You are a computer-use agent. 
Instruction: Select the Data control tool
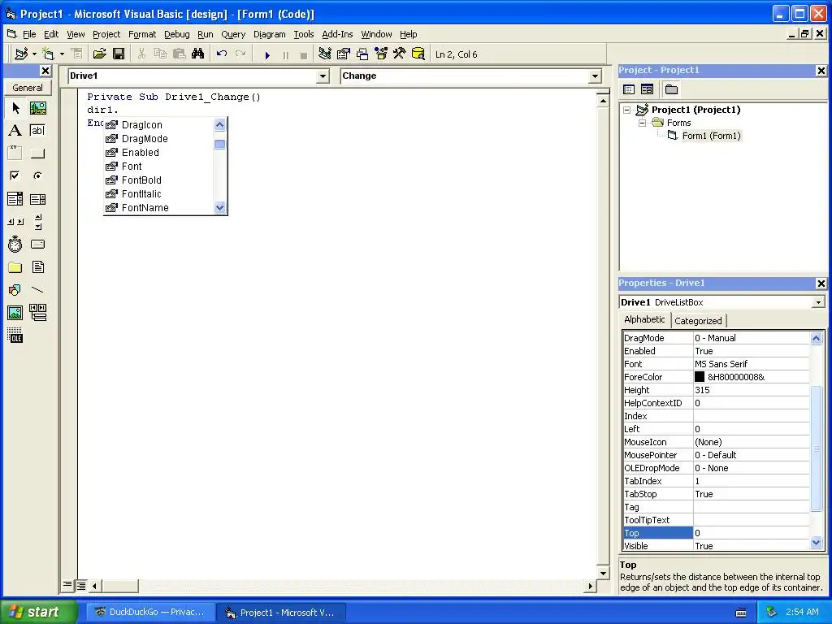(x=37, y=313)
